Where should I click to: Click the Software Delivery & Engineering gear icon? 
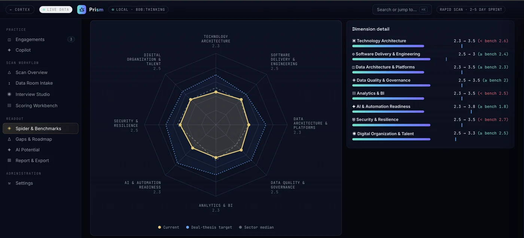(x=353, y=54)
